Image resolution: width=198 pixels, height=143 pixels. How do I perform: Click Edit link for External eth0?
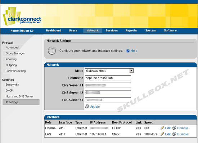coord(168,128)
